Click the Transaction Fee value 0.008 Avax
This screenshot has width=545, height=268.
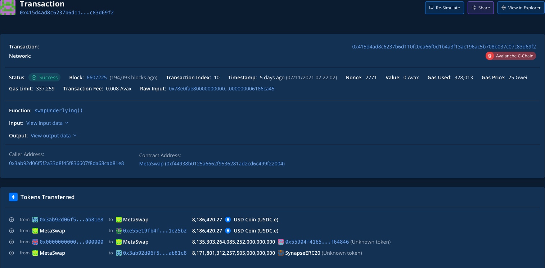(119, 89)
